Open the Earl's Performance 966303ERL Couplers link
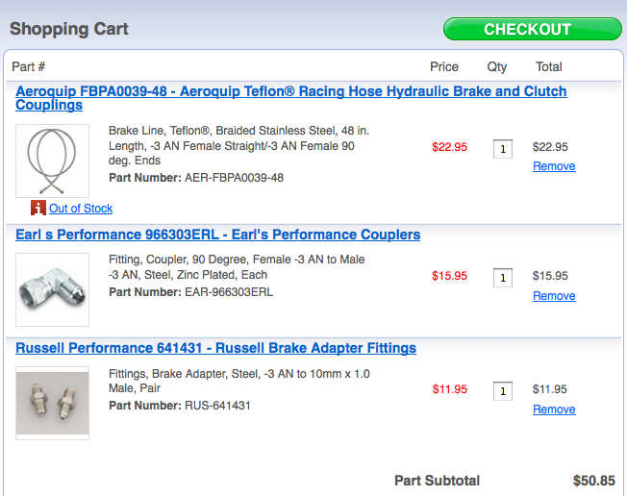Viewport: 627px width, 496px height. coord(218,235)
